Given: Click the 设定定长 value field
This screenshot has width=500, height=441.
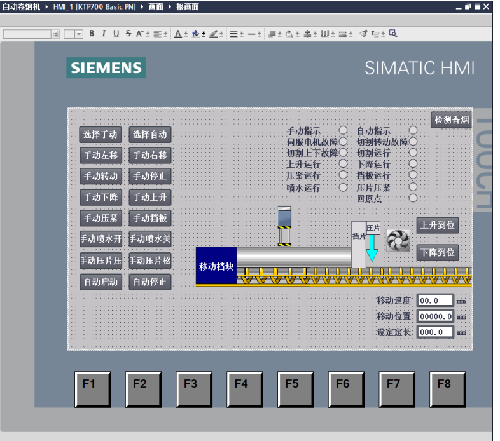Looking at the screenshot, I should pyautogui.click(x=435, y=332).
